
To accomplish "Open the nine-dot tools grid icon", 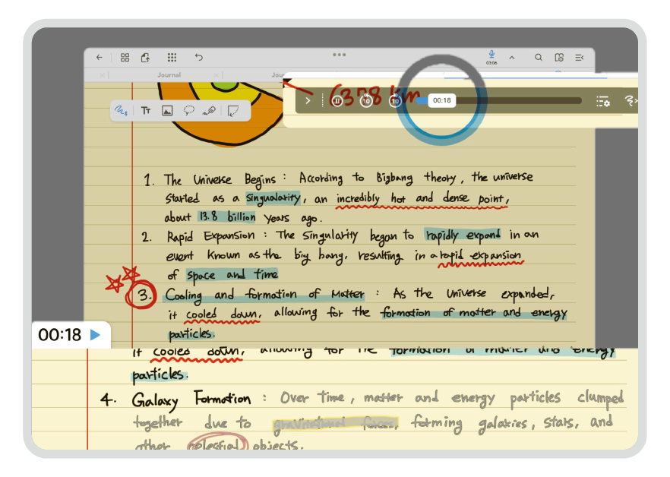I will point(172,57).
